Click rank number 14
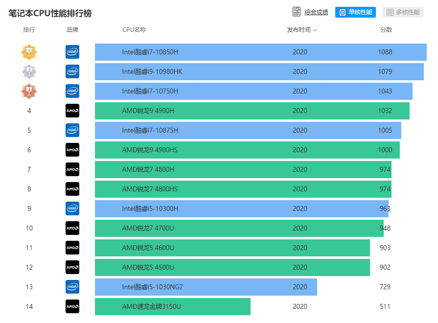The width and height of the screenshot is (438, 323). tap(29, 306)
